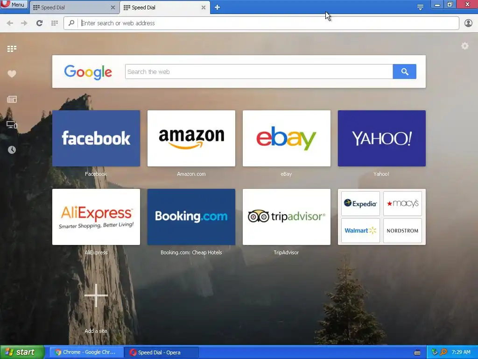
Task: Open History clock in sidebar
Action: (12, 150)
